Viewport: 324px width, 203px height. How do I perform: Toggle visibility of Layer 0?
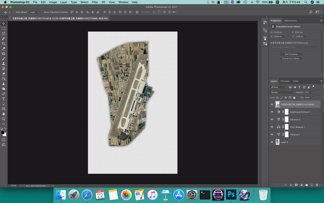(x=272, y=142)
